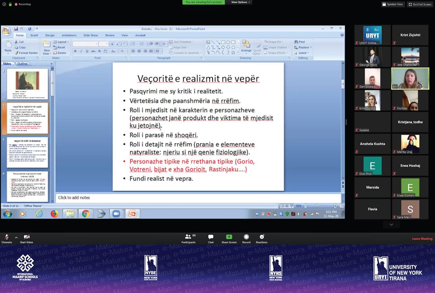This screenshot has width=435, height=293.
Task: Expand audio options arrow beside Unmute
Action: pyautogui.click(x=16, y=237)
